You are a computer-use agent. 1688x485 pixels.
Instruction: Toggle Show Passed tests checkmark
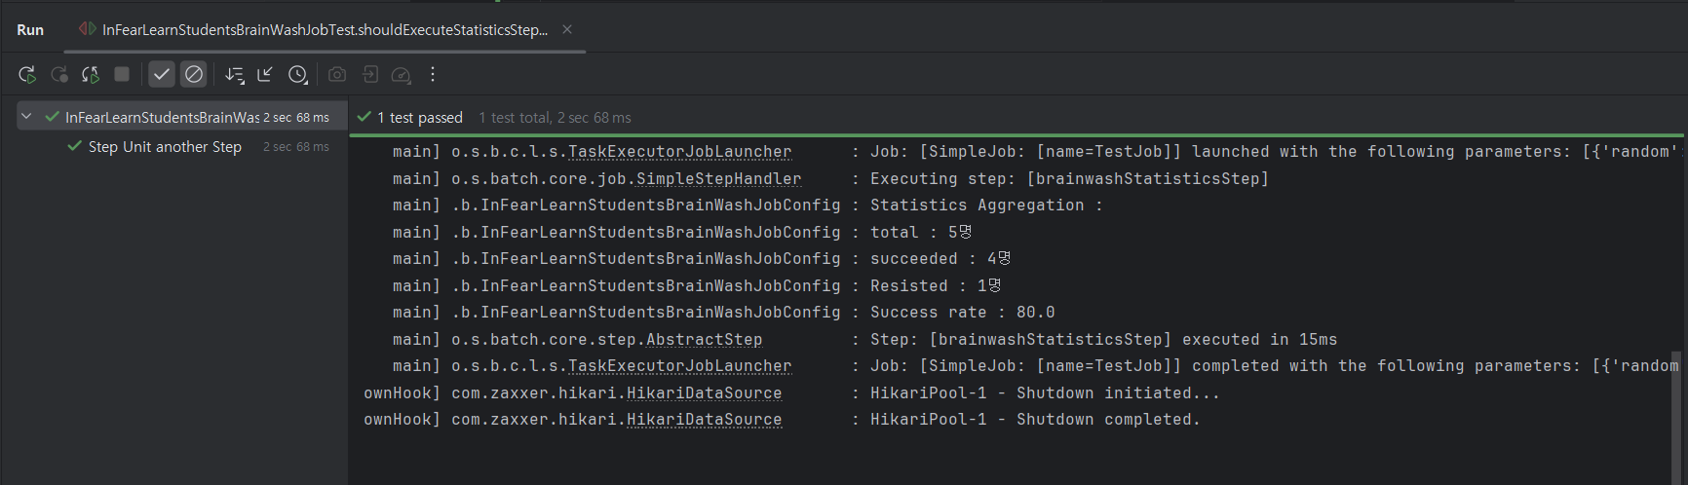click(x=162, y=74)
